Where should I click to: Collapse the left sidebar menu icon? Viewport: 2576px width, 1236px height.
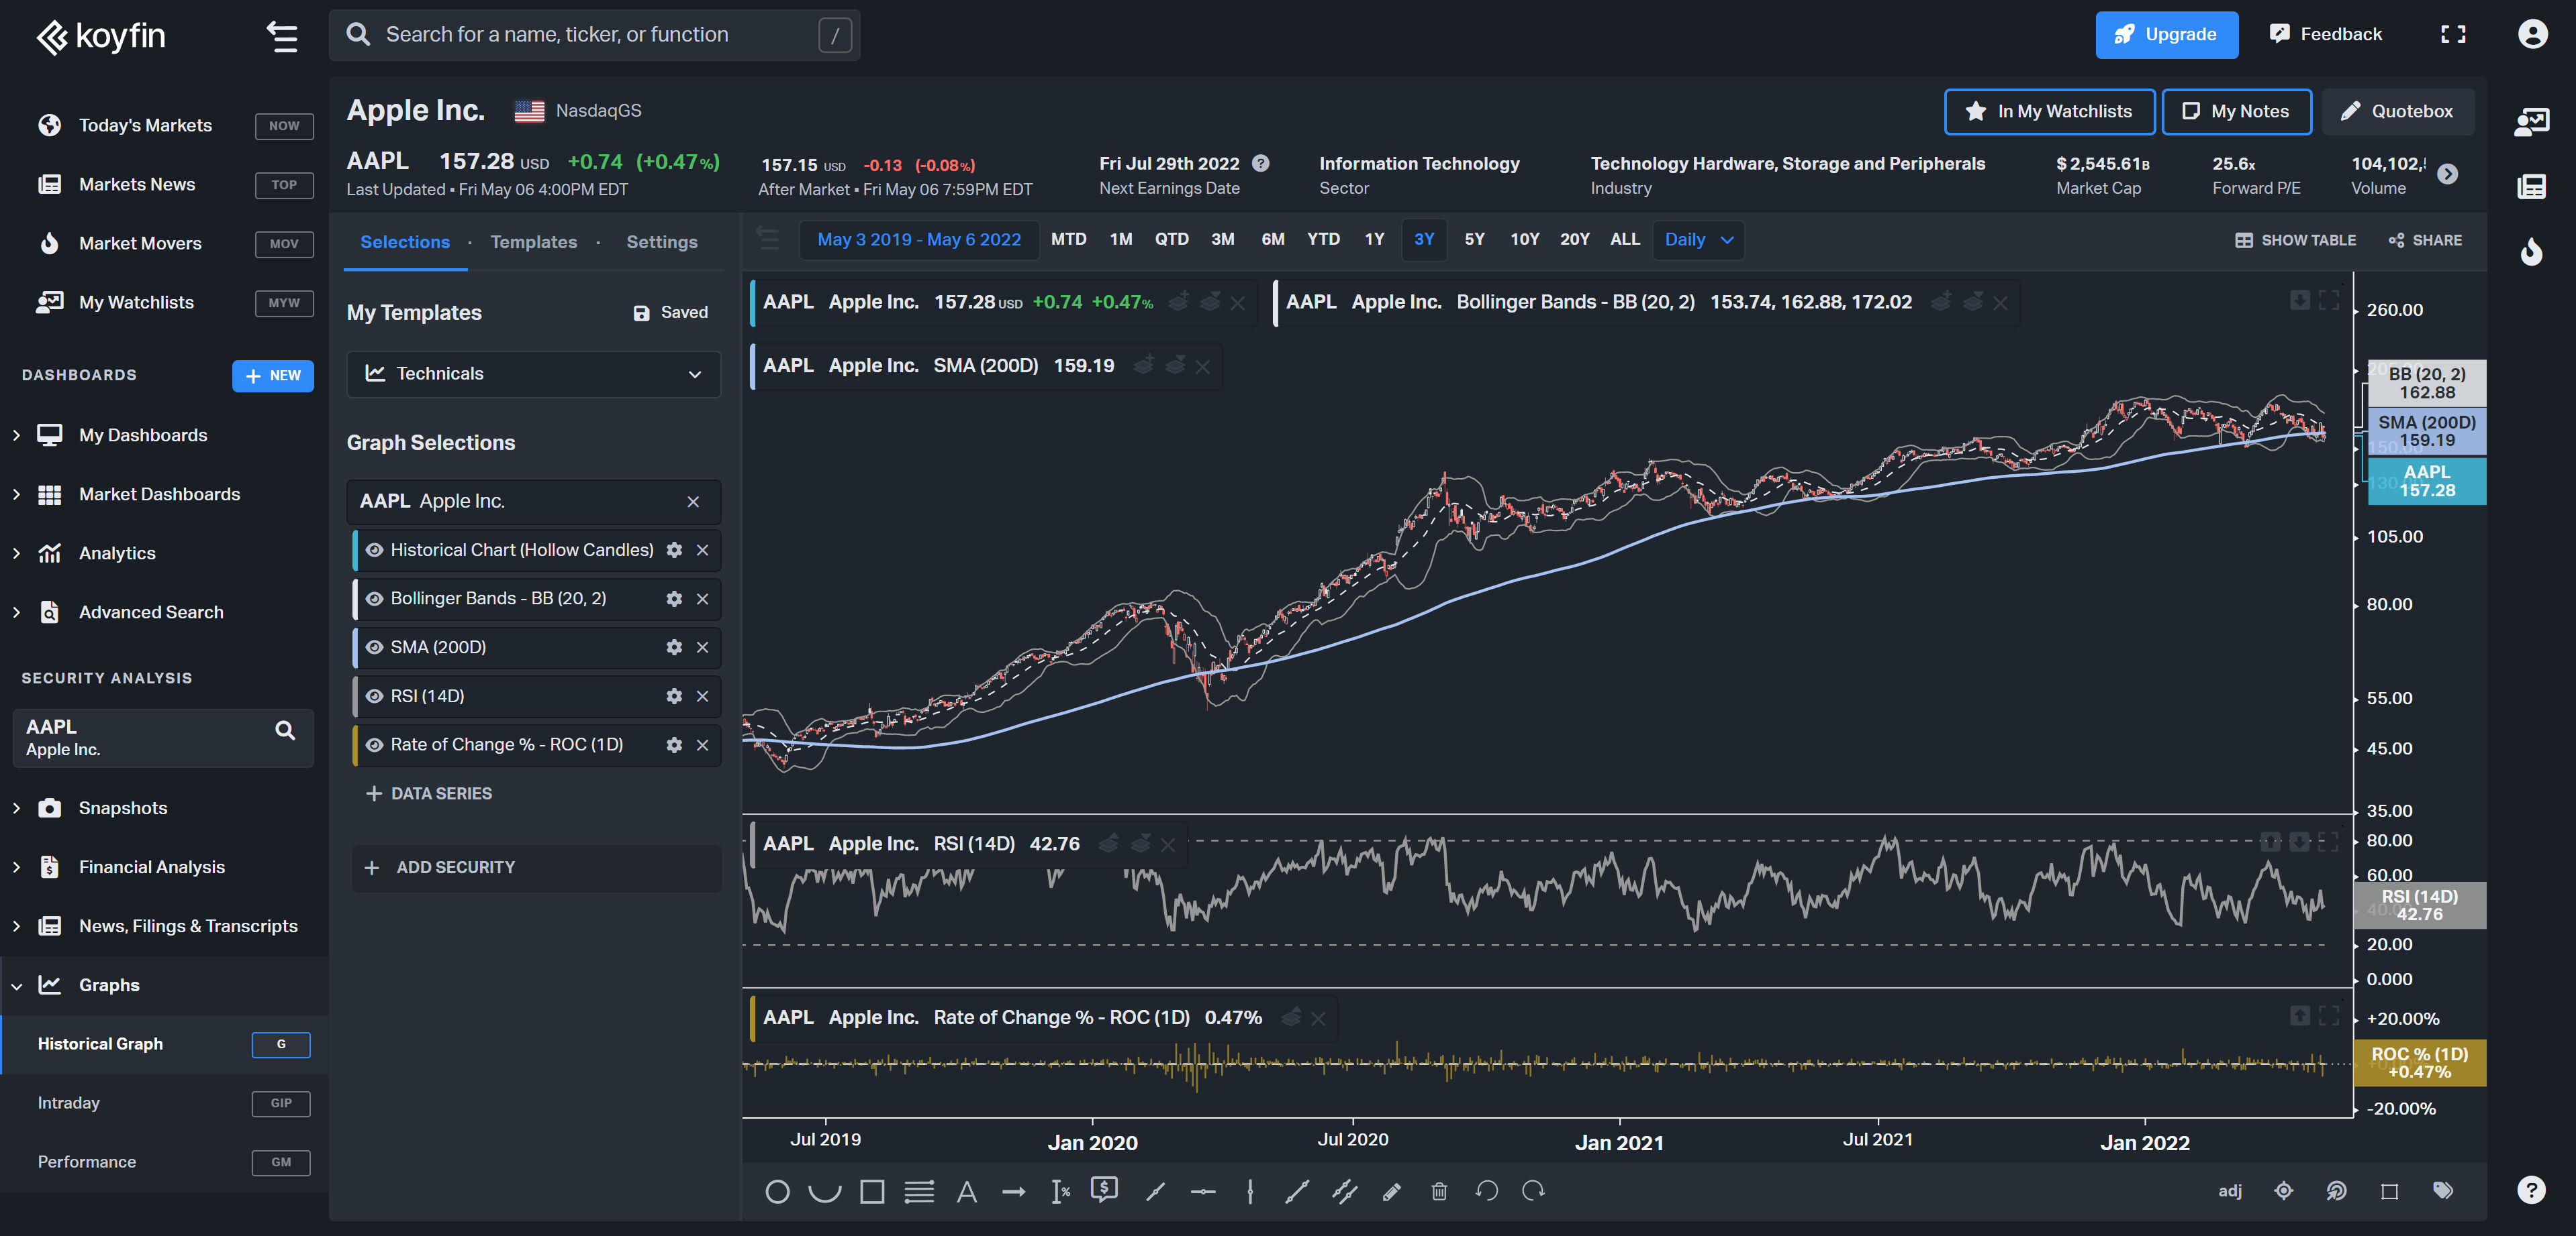tap(282, 37)
